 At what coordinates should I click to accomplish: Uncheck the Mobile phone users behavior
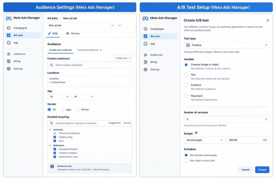(55, 157)
